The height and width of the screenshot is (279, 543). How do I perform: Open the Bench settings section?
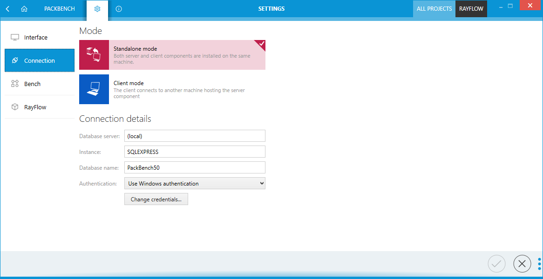(x=31, y=84)
